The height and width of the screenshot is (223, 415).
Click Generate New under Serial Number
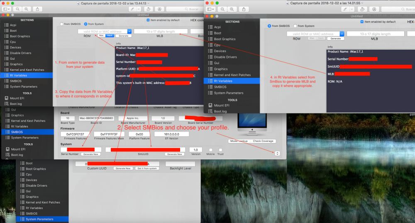pyautogui.click(x=91, y=154)
